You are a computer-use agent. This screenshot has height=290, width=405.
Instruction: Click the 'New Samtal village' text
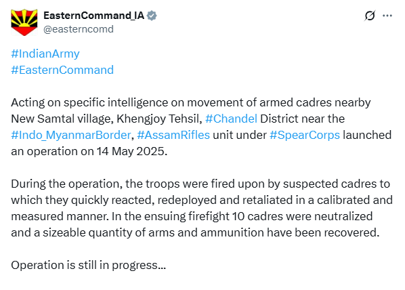[x=61, y=119]
